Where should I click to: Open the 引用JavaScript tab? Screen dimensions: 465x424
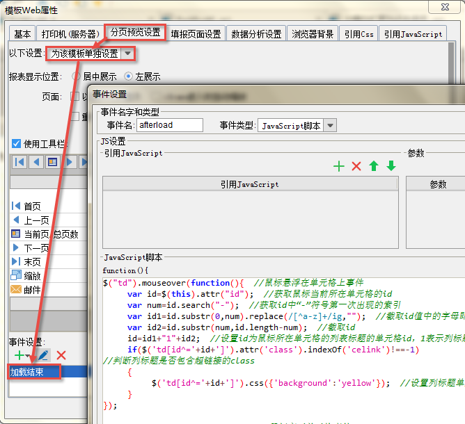pyautogui.click(x=413, y=34)
